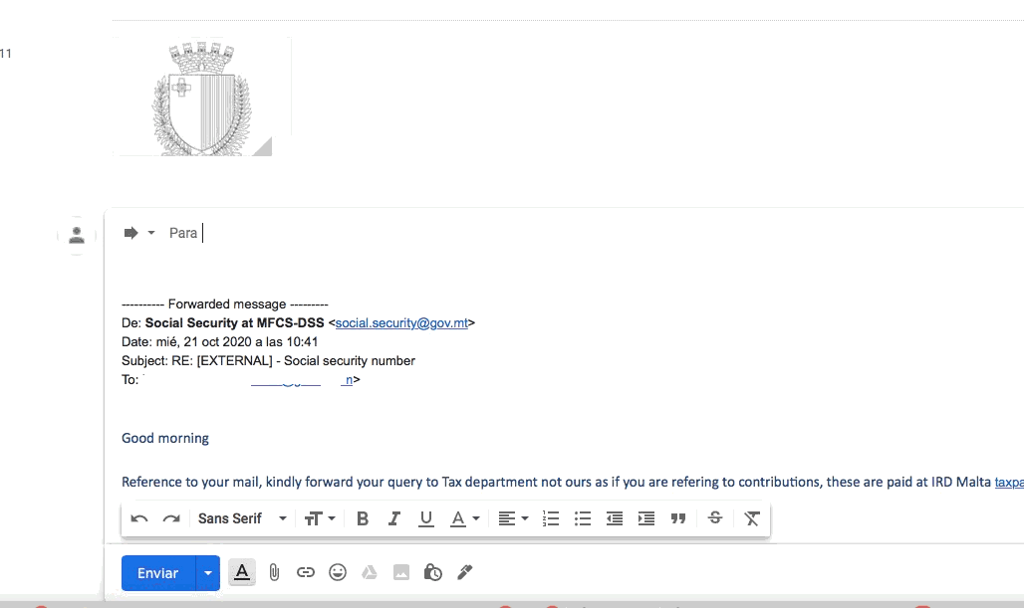Open the emoji picker
Viewport: 1024px width, 608px height.
(x=338, y=573)
